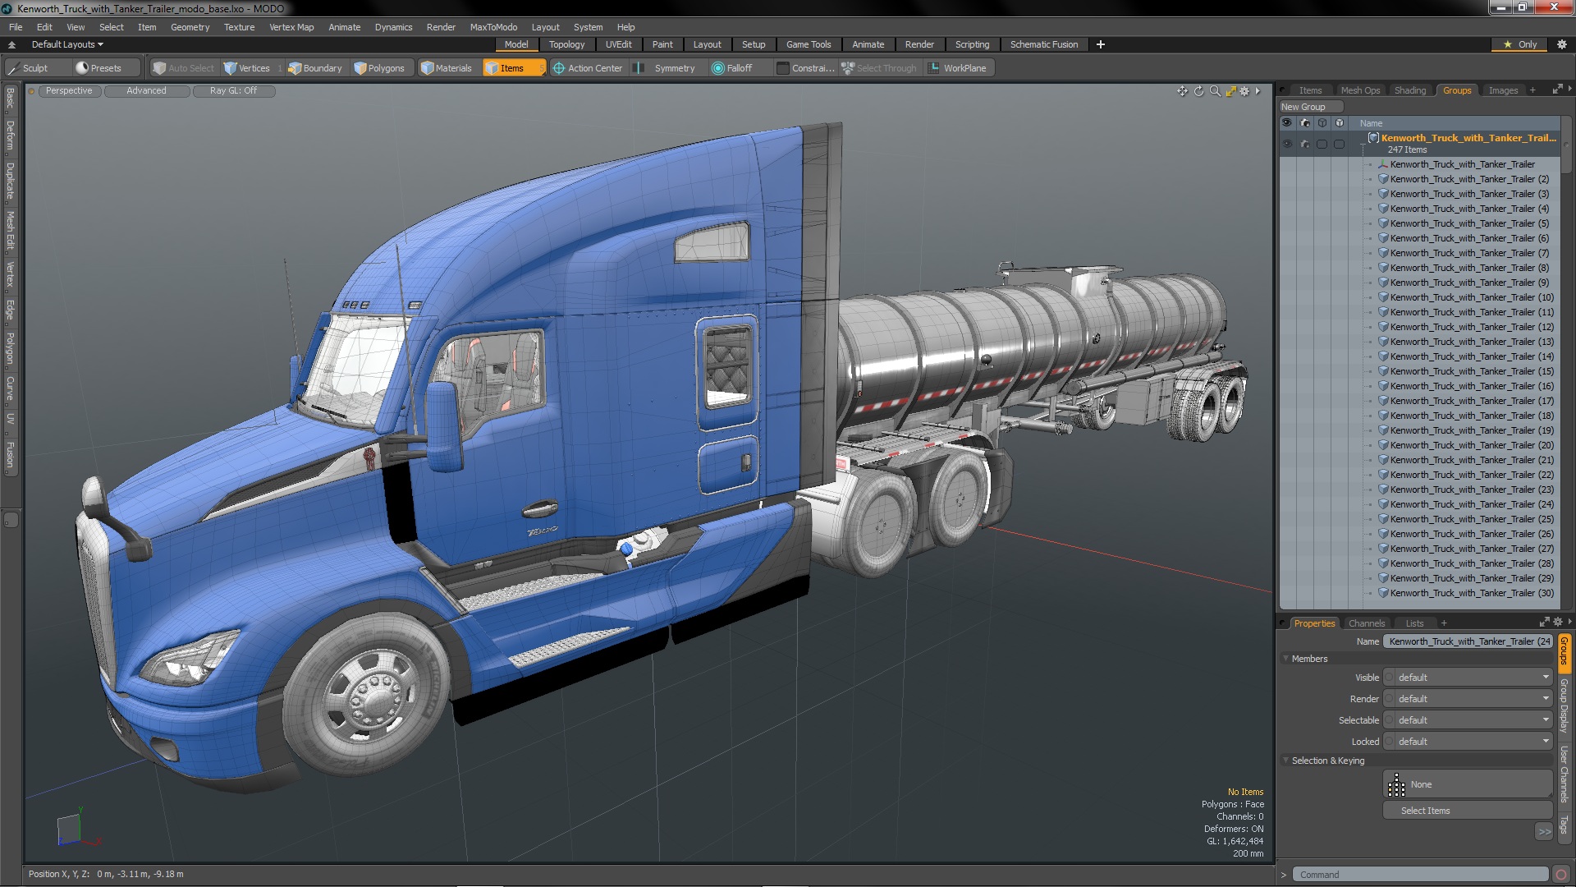Toggle the Kenworth group's fourth column checkbox

click(x=1339, y=144)
